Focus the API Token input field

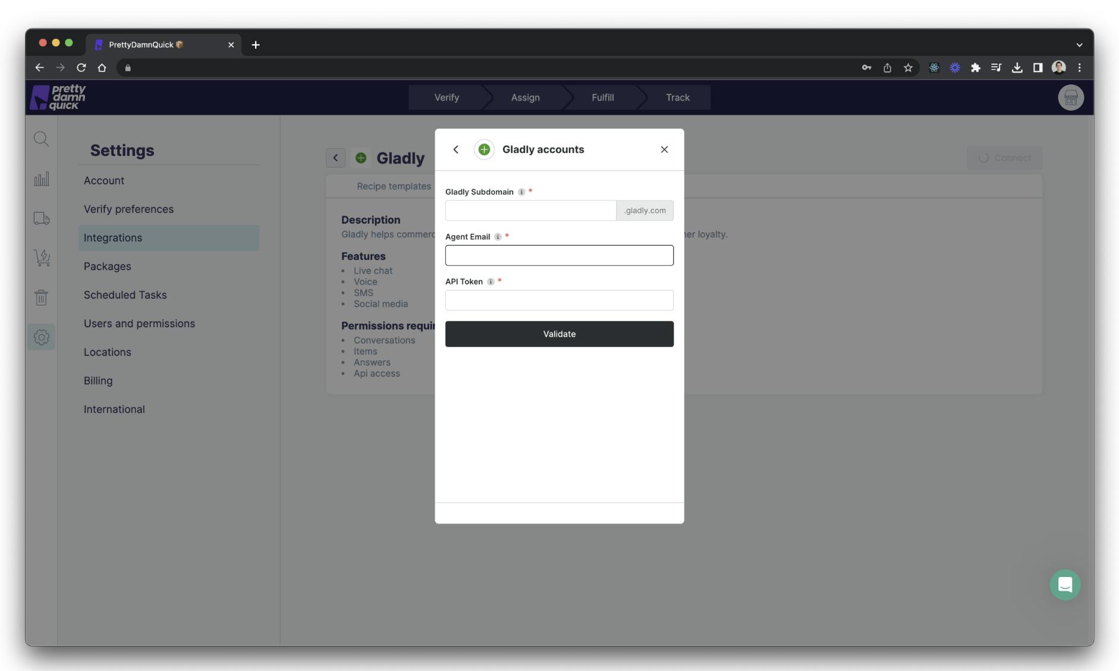coord(559,300)
